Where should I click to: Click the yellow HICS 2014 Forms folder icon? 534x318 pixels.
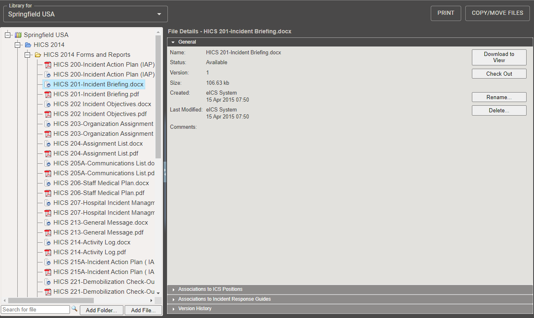pos(38,55)
